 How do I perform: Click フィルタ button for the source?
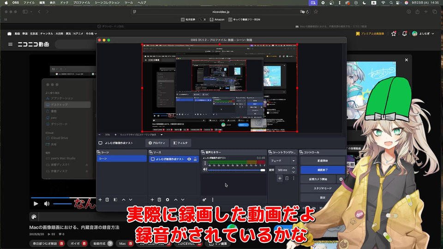(x=180, y=143)
